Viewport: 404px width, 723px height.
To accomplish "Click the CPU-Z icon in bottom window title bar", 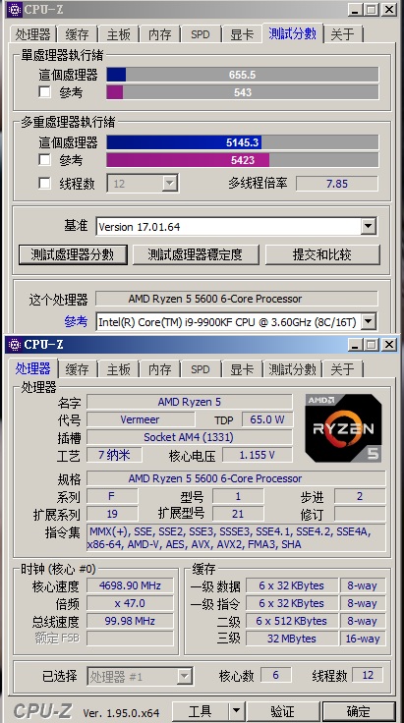I will [x=15, y=345].
